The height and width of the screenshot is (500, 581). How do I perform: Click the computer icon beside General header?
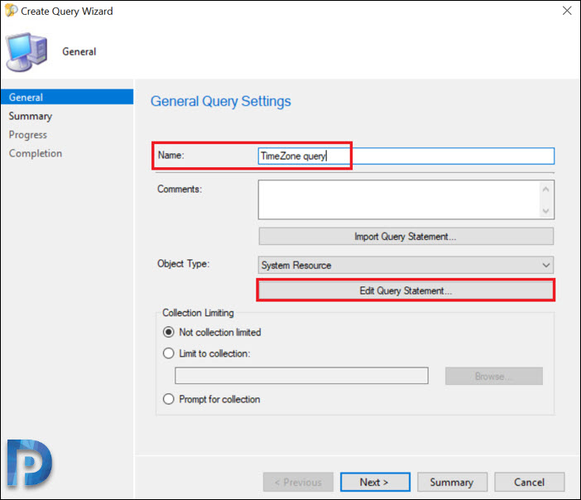coord(26,52)
